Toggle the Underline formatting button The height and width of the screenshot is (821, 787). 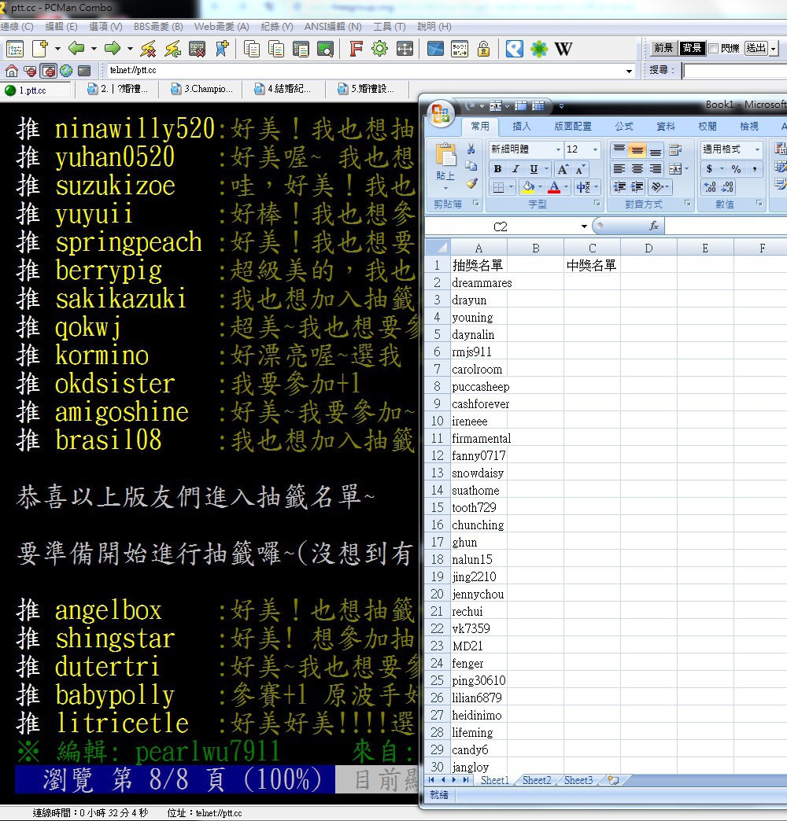[x=534, y=169]
